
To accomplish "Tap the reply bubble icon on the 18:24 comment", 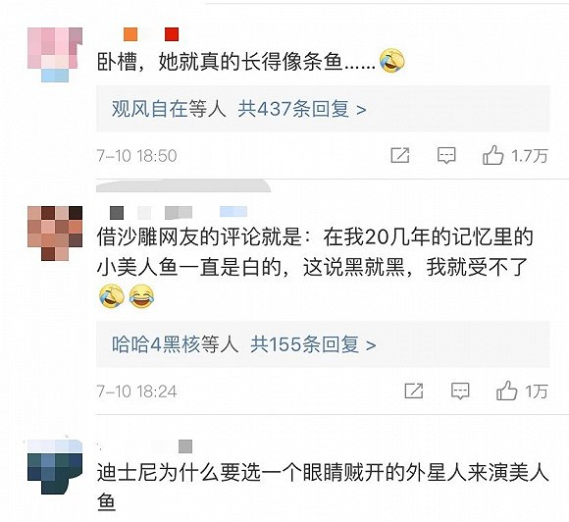I will click(x=460, y=391).
